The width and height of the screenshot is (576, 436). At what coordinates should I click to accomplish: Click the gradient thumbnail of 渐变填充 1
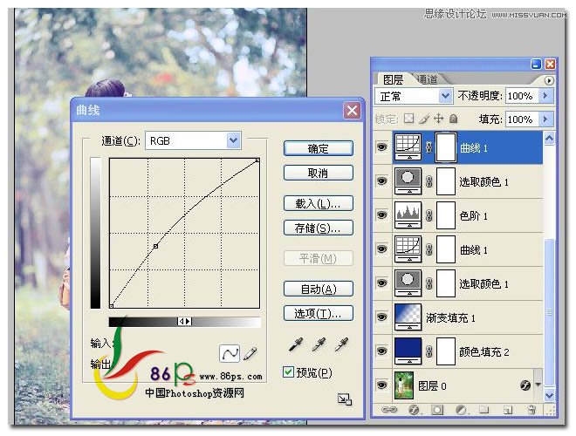[408, 317]
